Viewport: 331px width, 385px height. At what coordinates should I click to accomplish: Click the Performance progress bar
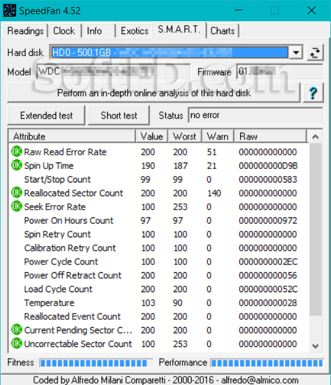(267, 362)
